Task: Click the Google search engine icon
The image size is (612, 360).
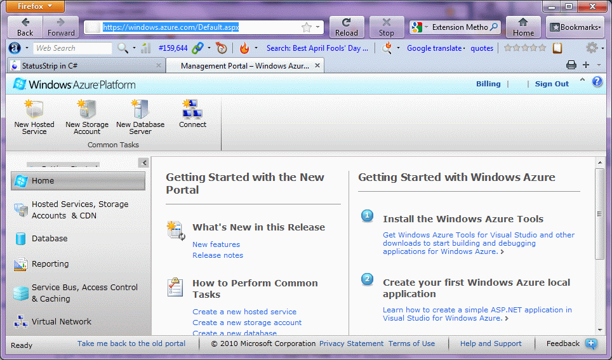Action: [417, 27]
